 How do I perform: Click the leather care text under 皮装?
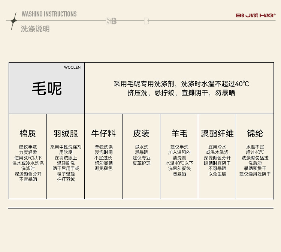click(x=141, y=155)
